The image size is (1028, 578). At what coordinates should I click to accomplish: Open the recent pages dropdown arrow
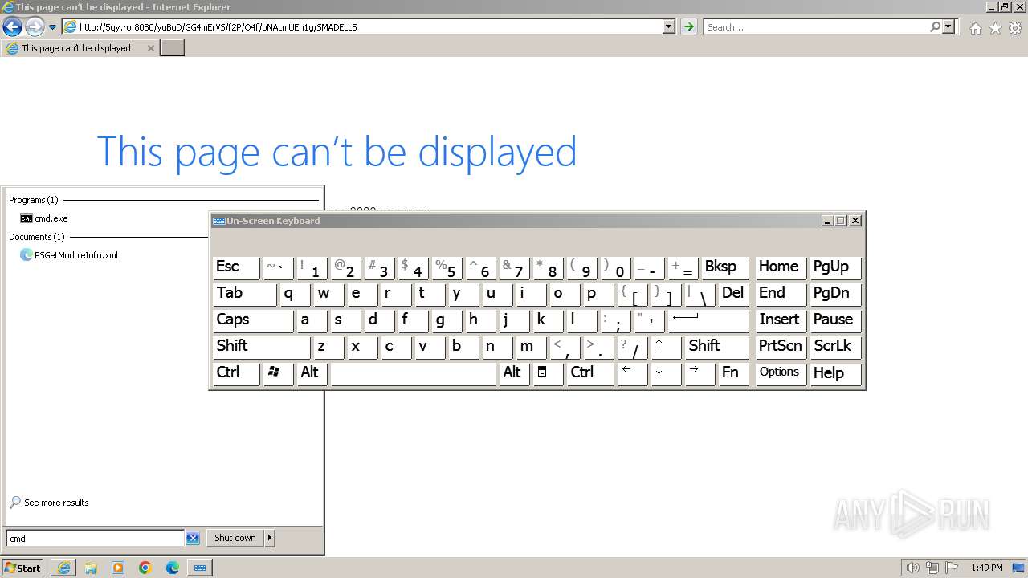point(52,27)
